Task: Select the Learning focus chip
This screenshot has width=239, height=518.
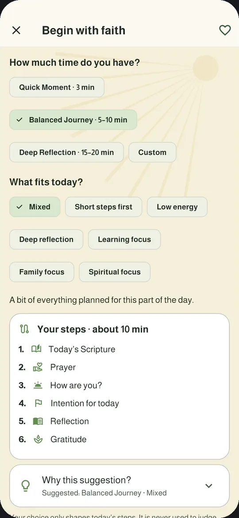Action: click(124, 239)
